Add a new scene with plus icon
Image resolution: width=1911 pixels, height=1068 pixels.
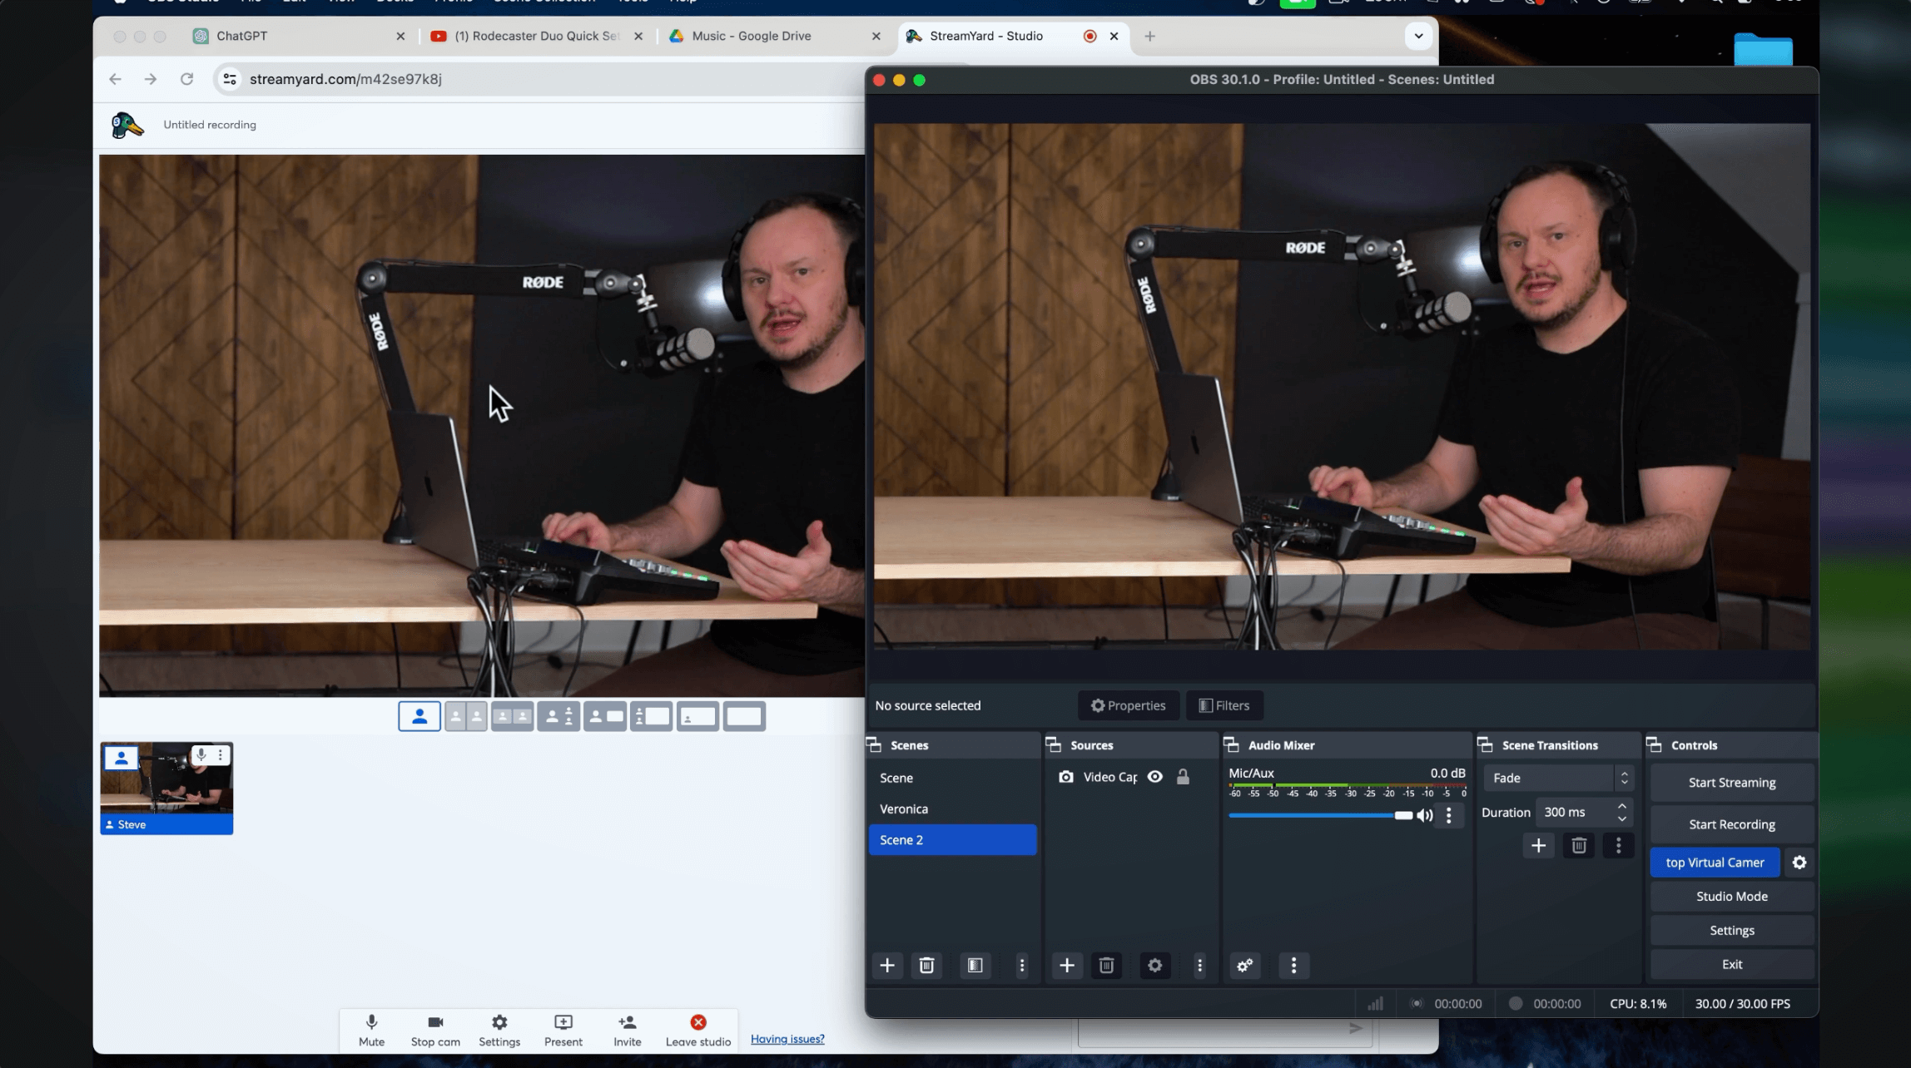coord(887,965)
